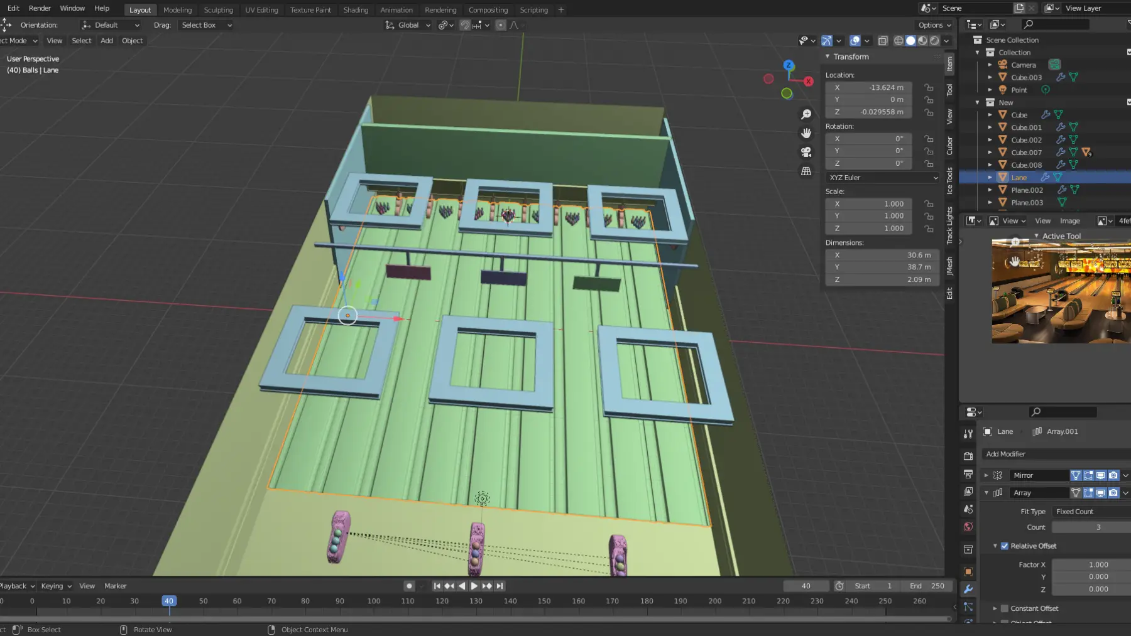
Task: Lock the Location X value
Action: tap(929, 88)
